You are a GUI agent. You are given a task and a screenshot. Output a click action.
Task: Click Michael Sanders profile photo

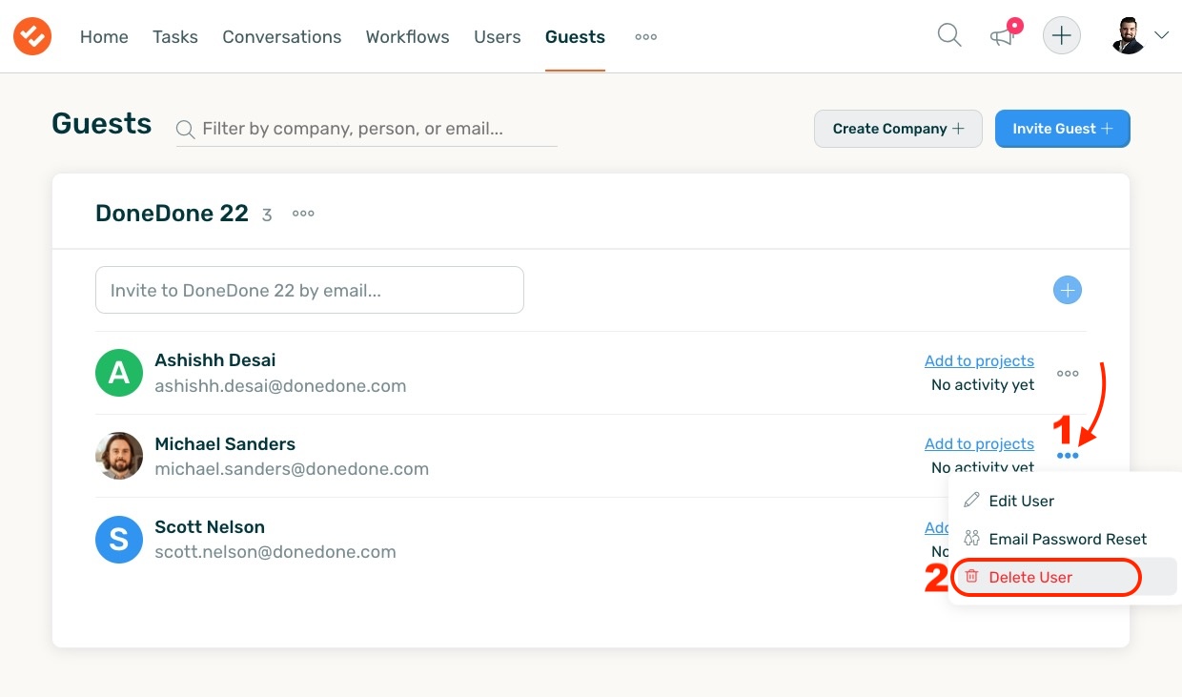pos(119,456)
